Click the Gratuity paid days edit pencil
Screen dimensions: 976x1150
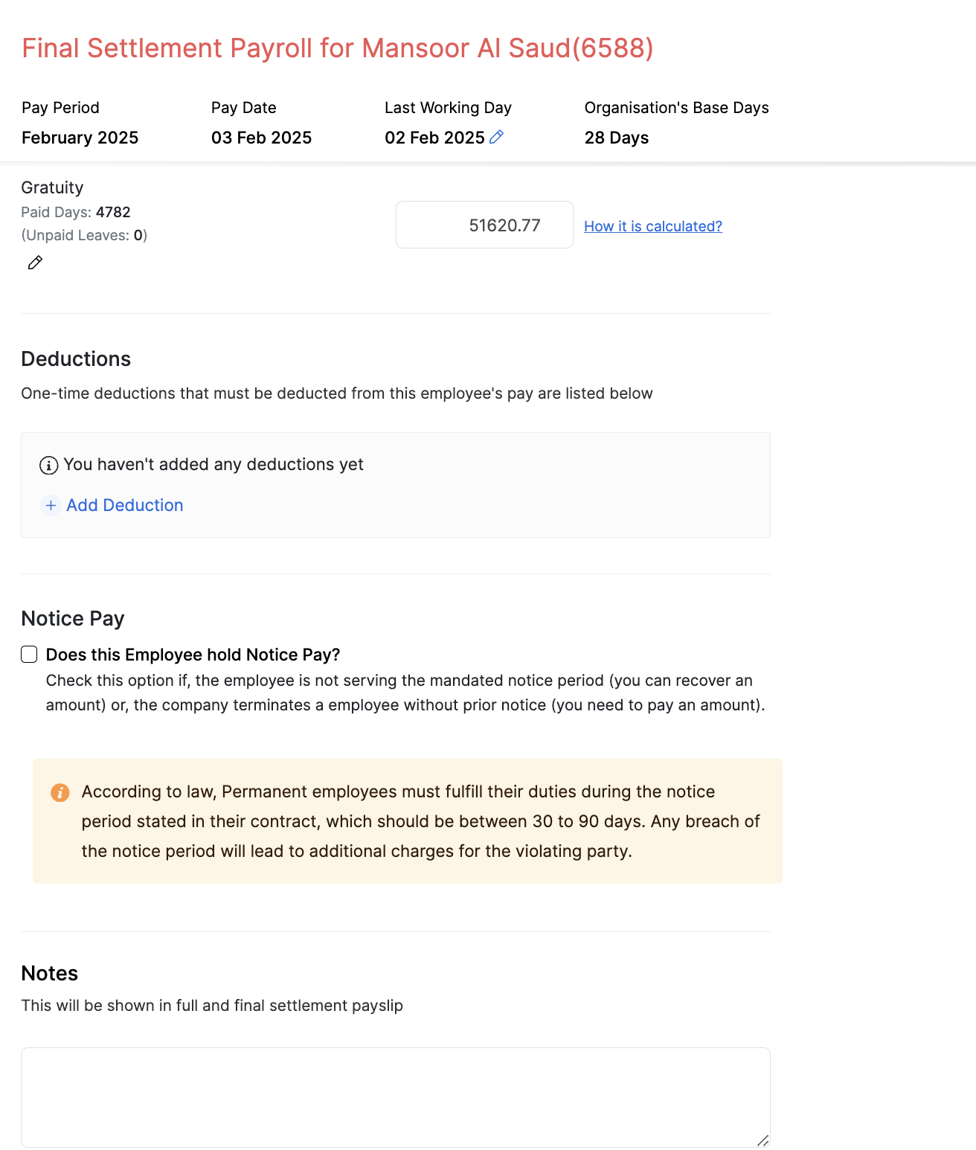35,263
